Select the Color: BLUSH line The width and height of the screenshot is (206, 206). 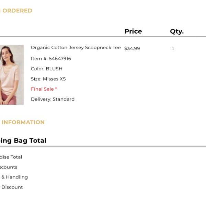(47, 69)
